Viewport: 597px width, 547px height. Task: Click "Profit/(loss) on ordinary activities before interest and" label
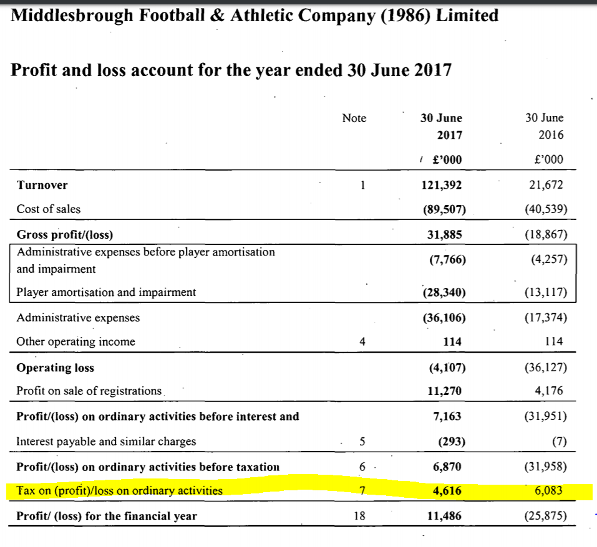point(158,417)
